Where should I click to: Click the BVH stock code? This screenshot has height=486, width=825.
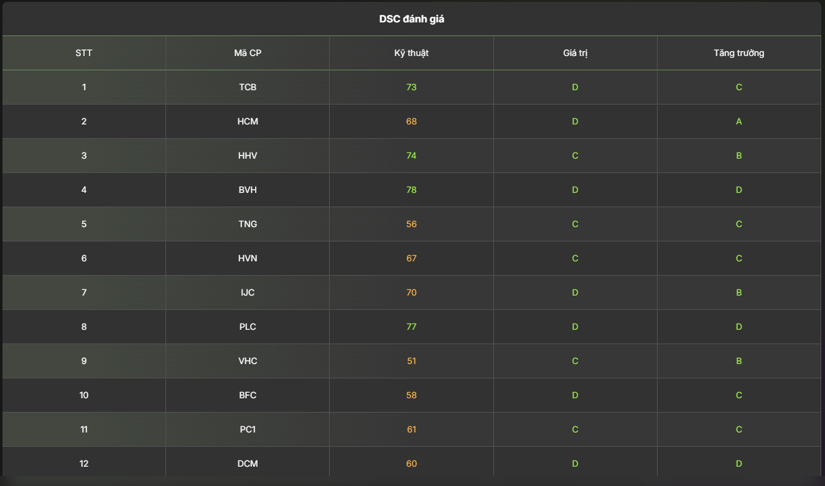click(x=248, y=190)
